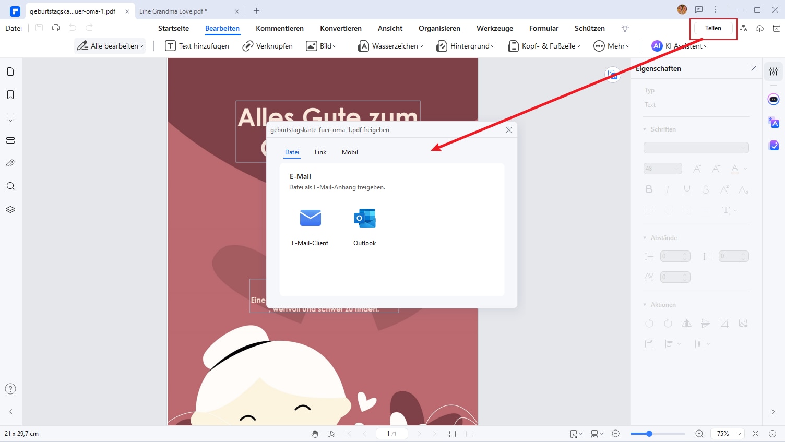Viewport: 785px width, 442px height.
Task: Click the zoom in plus icon
Action: 699,434
